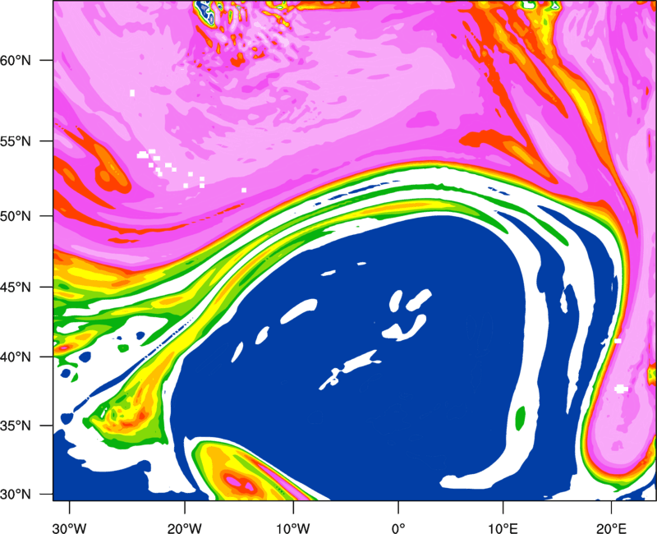Click the 10°W longitude label

click(293, 528)
